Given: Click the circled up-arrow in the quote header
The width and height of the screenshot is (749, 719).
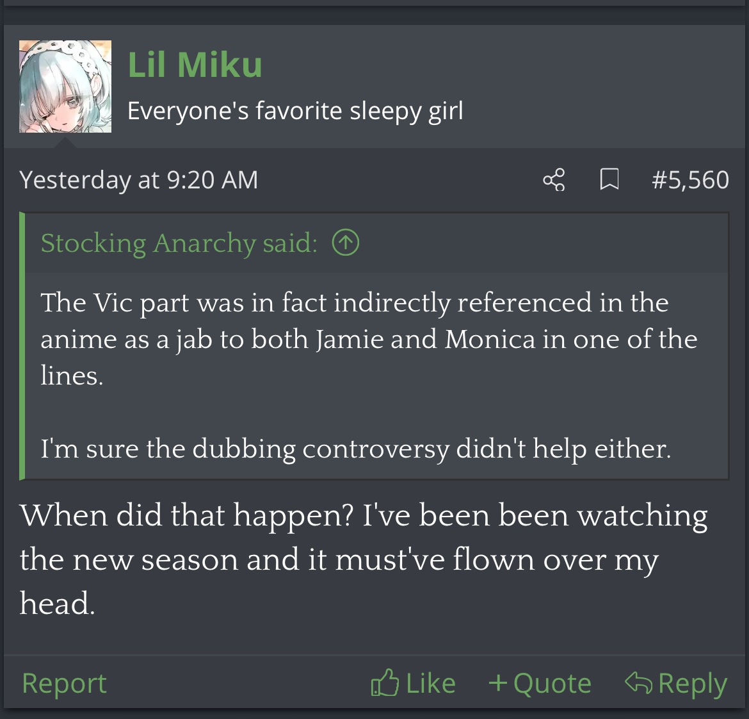Looking at the screenshot, I should pyautogui.click(x=346, y=243).
